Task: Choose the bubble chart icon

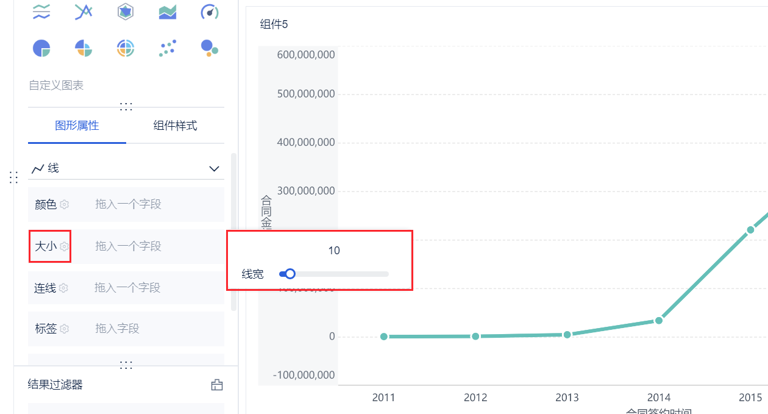Action: tap(209, 48)
